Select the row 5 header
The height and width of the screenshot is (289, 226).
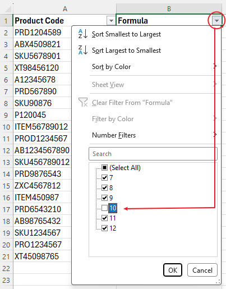(6, 68)
